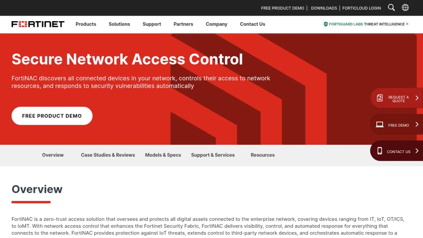
Task: Open the Company menu
Action: coord(216,24)
